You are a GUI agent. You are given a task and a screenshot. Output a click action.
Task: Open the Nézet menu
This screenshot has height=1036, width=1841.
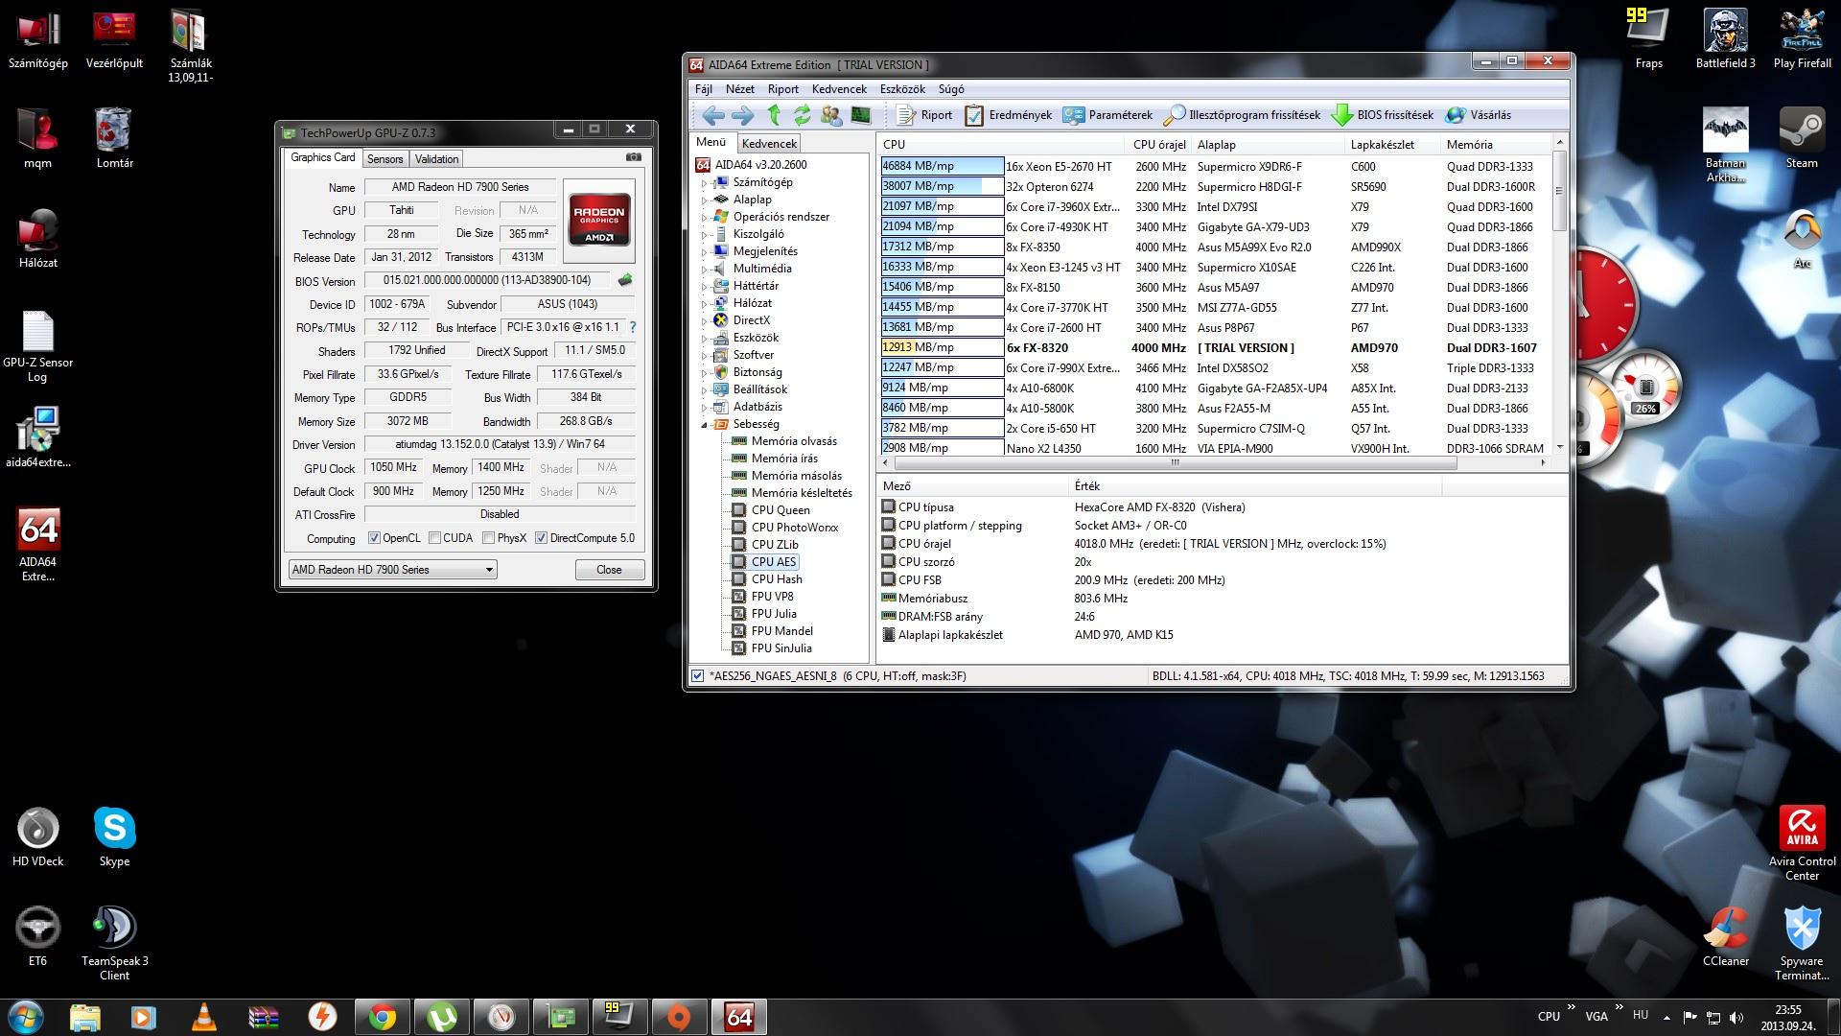pyautogui.click(x=739, y=89)
